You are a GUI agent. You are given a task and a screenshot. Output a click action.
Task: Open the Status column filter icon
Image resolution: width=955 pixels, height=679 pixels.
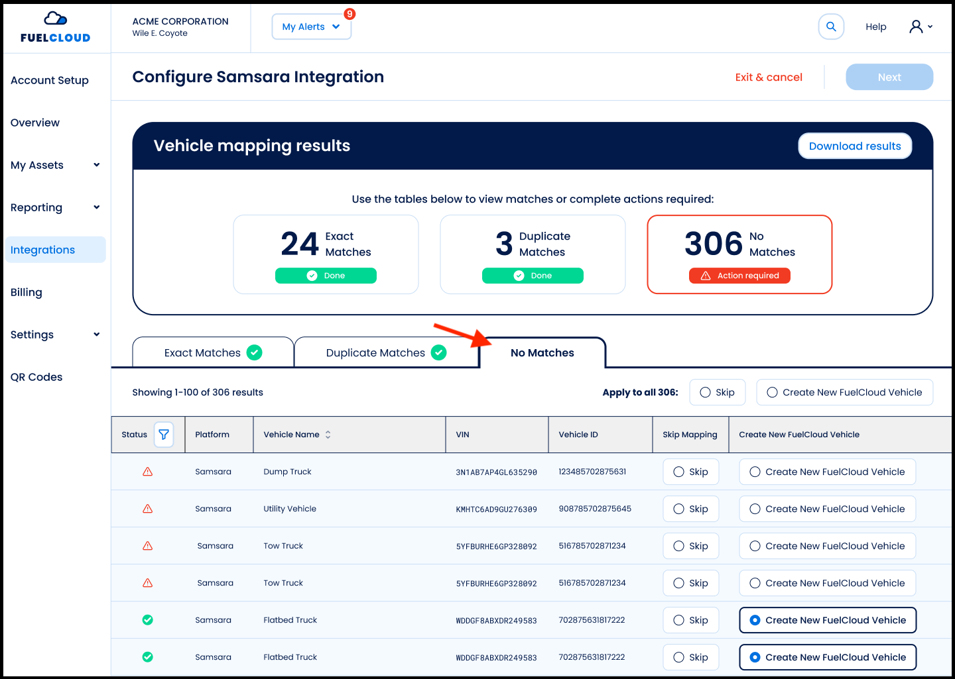[164, 435]
